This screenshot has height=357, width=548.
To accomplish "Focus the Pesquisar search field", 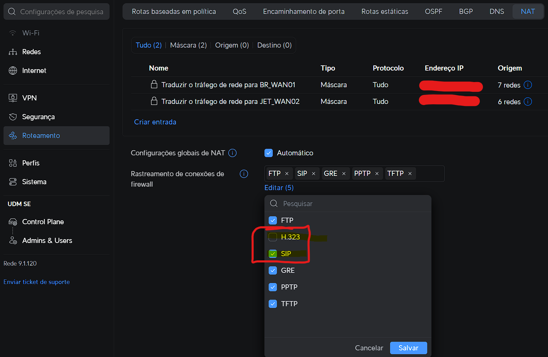I will [351, 204].
